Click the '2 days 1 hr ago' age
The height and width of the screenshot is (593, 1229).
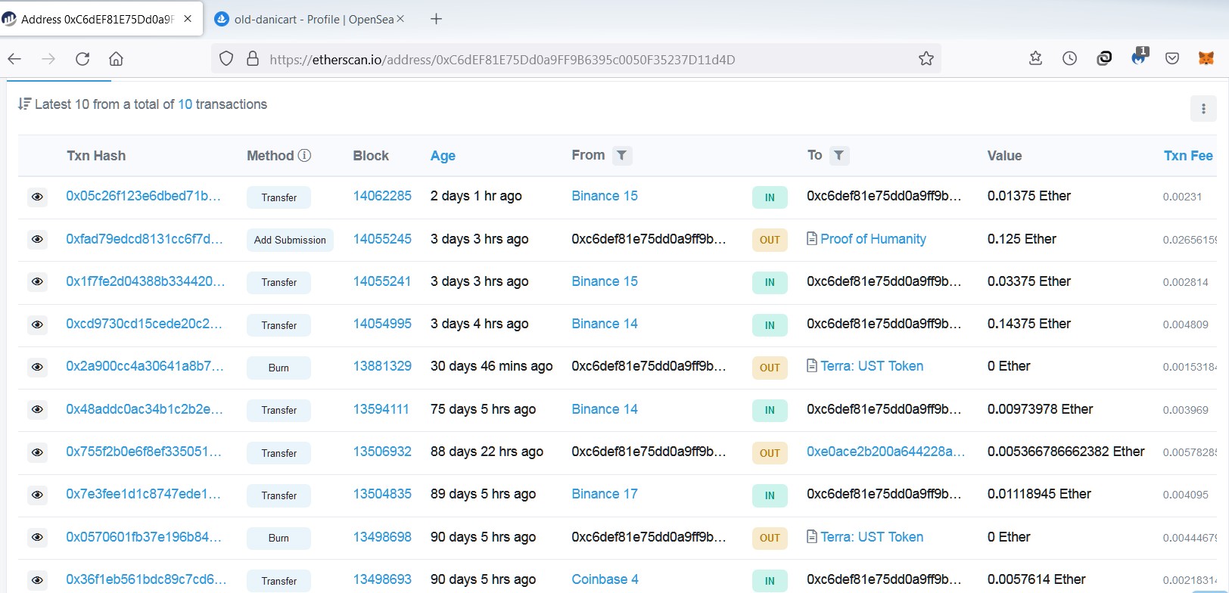(x=476, y=196)
